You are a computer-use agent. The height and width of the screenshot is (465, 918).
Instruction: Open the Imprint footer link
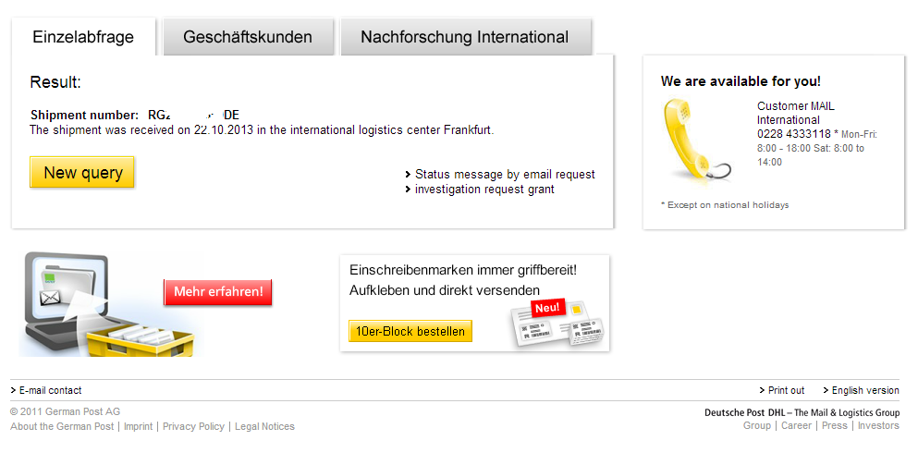click(x=139, y=426)
